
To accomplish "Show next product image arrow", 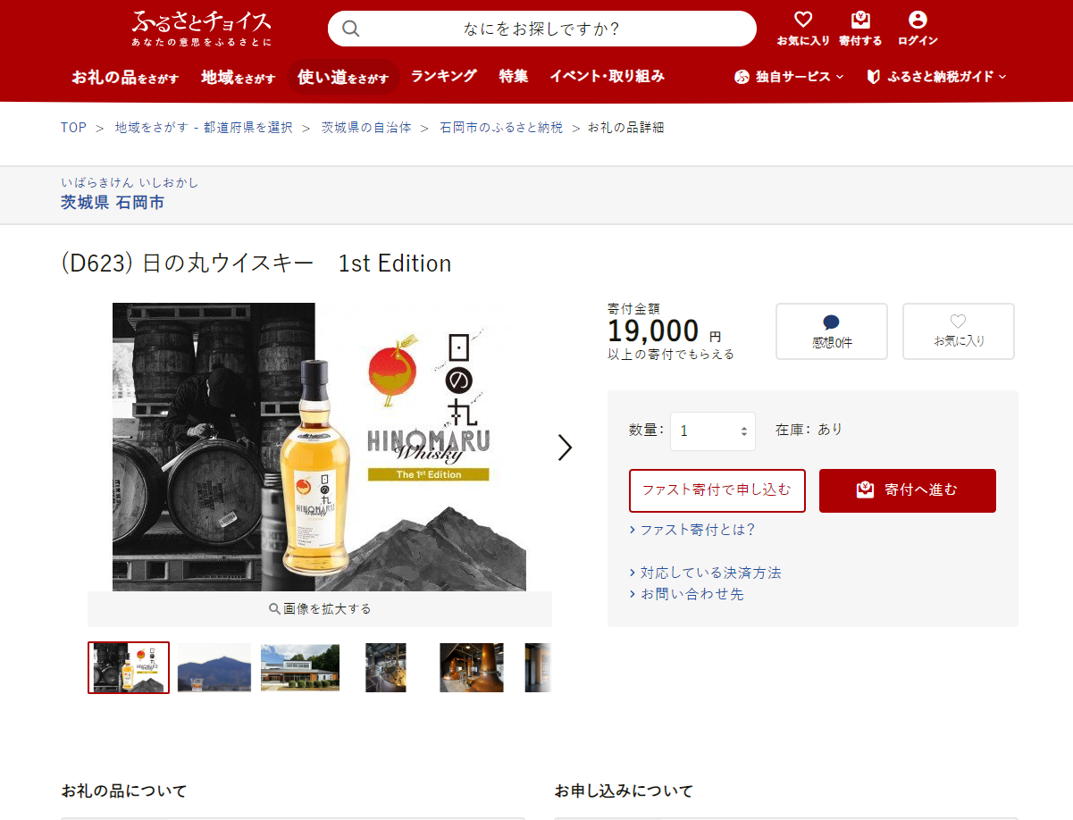I will click(565, 448).
